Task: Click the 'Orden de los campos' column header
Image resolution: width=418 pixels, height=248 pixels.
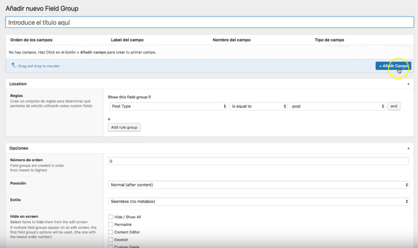Action: click(31, 40)
